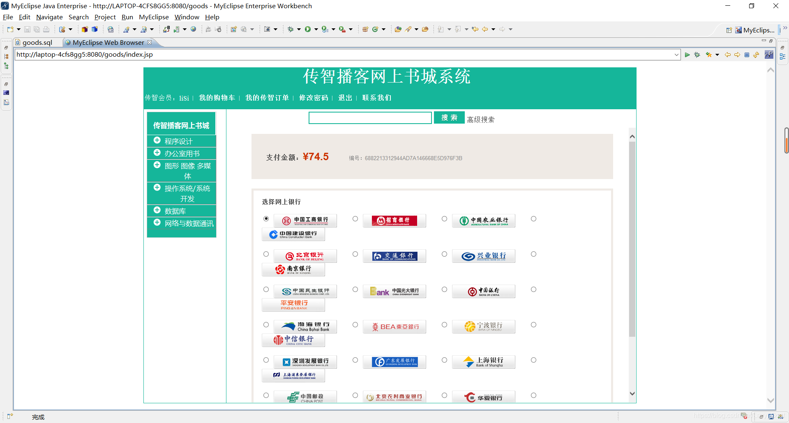The image size is (789, 423).
Task: Stop page loading with the square icon
Action: pyautogui.click(x=747, y=54)
